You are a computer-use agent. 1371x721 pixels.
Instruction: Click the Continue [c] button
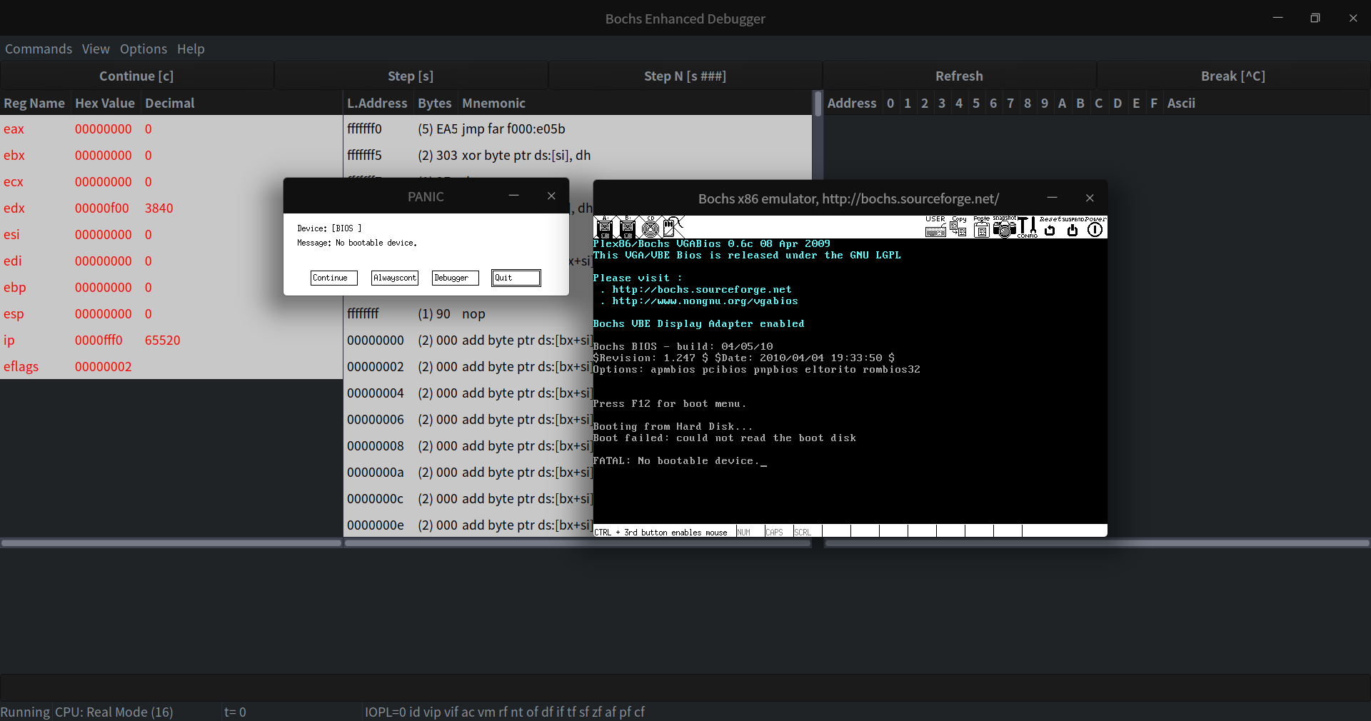[136, 76]
